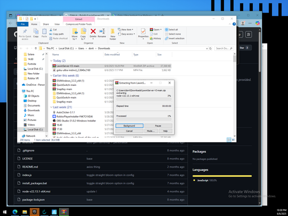This screenshot has width=288, height=216.
Task: Open README.md in GitHub file list
Action: pos(30,167)
